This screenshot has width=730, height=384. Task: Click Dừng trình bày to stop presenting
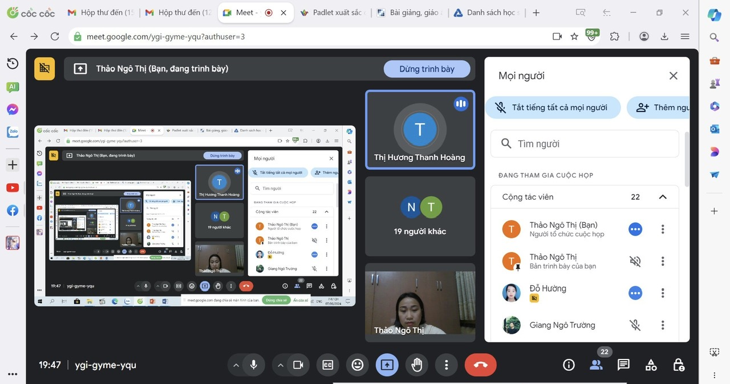pos(427,69)
